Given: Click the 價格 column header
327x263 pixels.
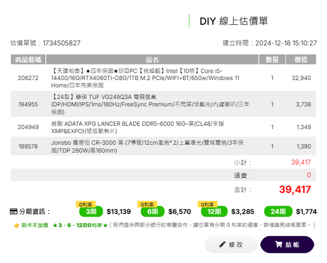Looking at the screenshot, I should coord(301,60).
